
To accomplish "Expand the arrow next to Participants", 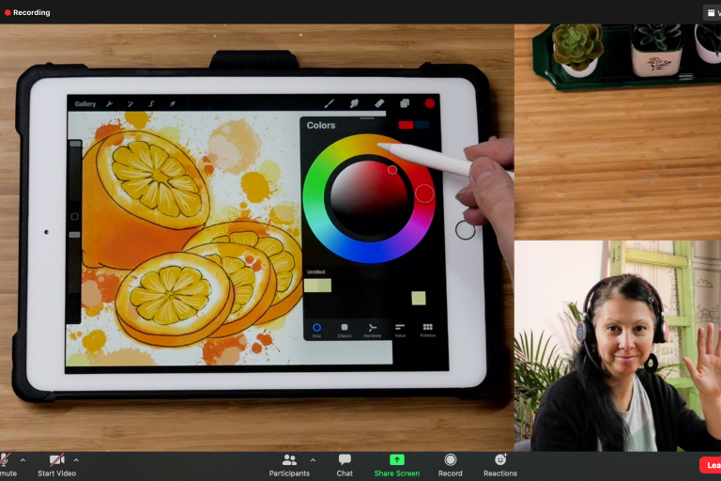I will pos(313,460).
